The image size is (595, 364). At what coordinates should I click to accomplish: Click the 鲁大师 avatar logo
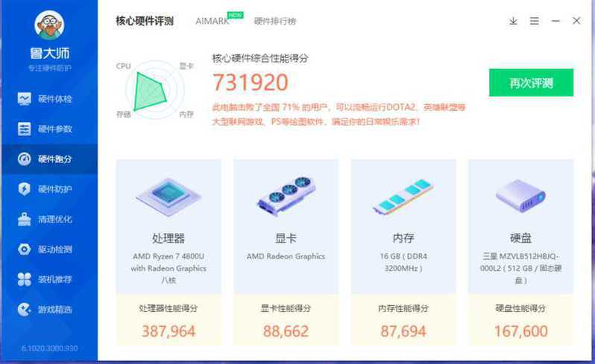[x=49, y=25]
